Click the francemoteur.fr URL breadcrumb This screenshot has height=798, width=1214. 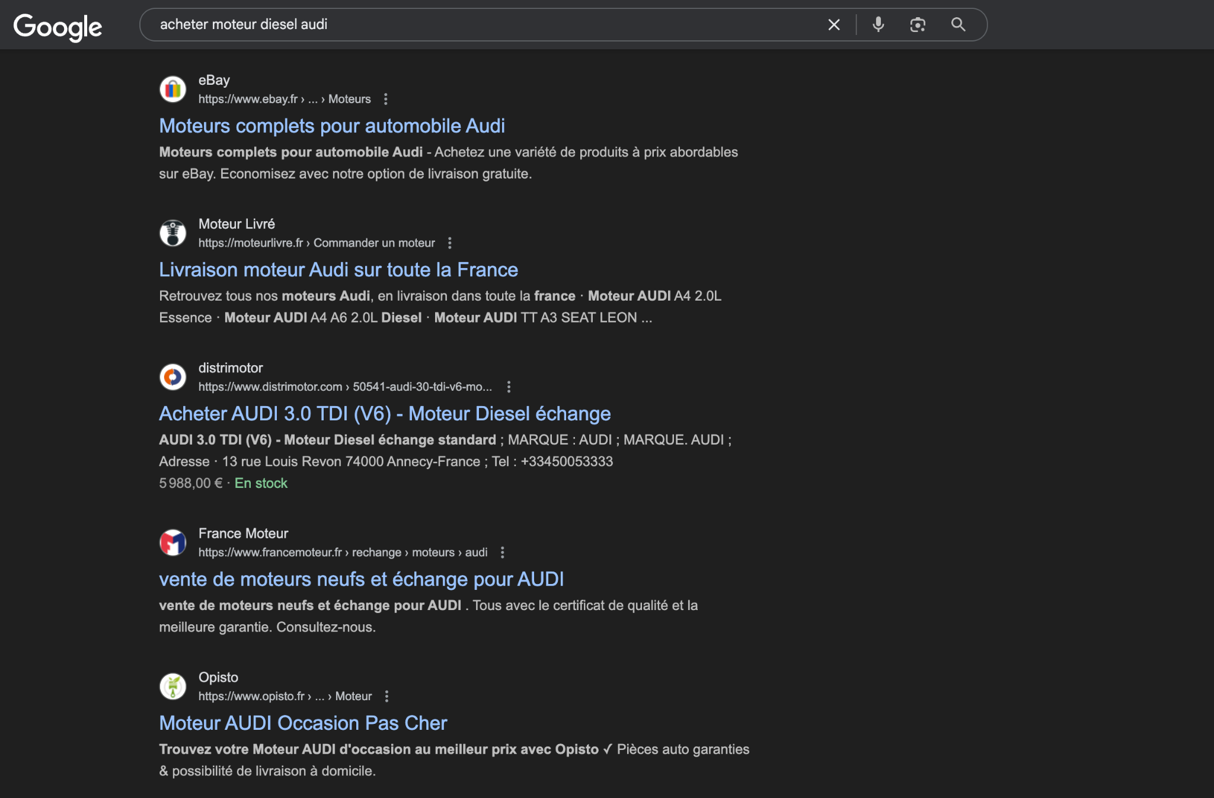pos(343,553)
